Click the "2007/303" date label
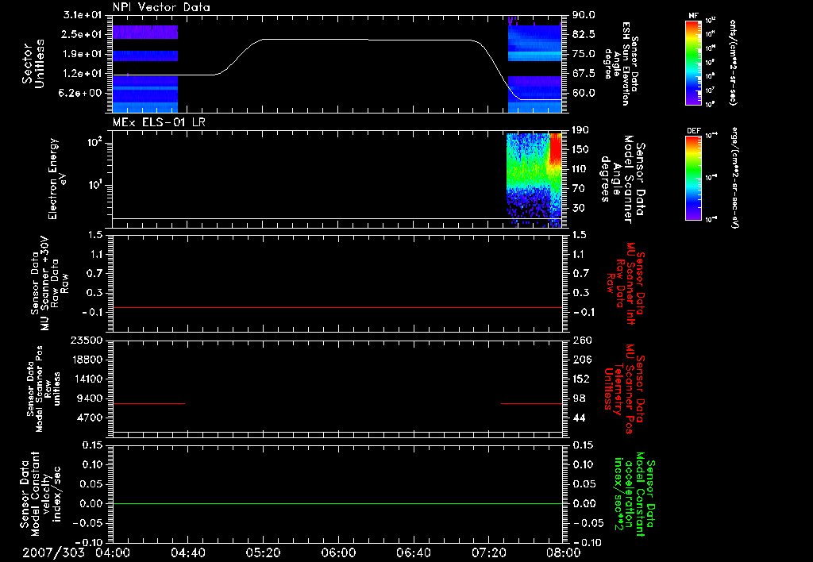The image size is (813, 562). (x=53, y=552)
